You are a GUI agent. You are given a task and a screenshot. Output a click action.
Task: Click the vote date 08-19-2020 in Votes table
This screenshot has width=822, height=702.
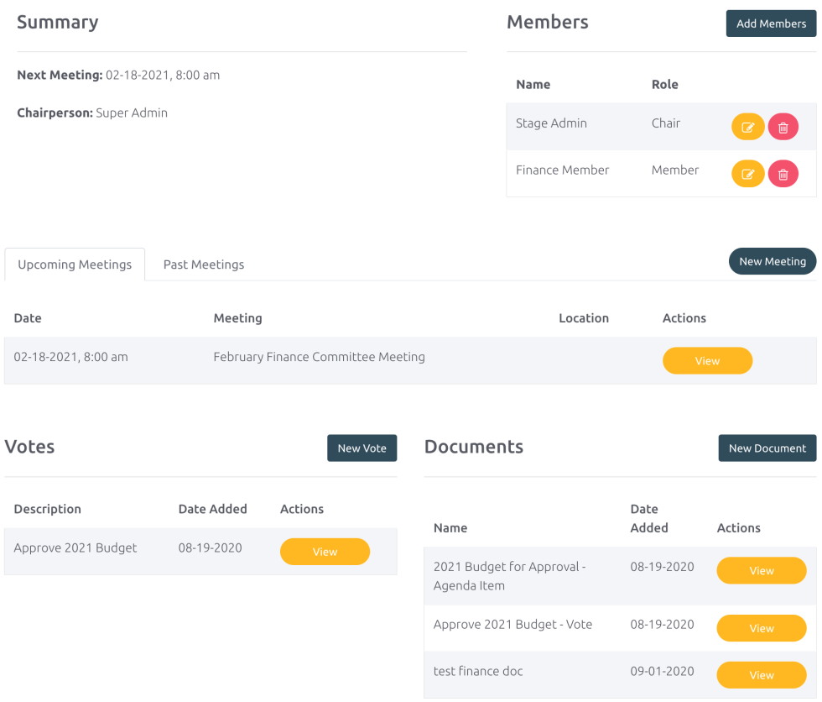[x=211, y=547]
